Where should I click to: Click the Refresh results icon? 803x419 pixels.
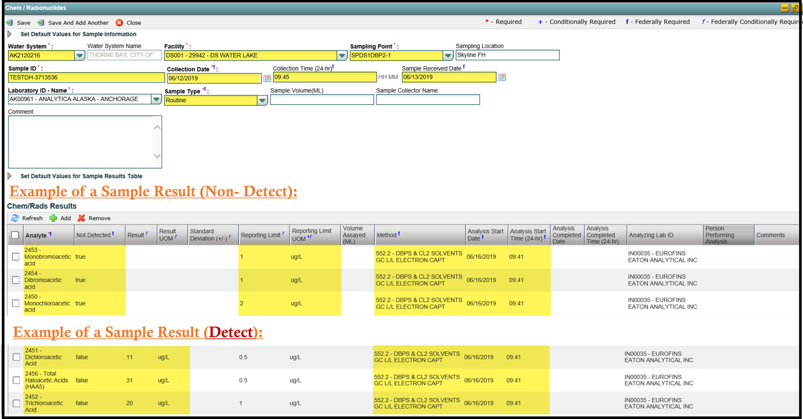coord(15,218)
